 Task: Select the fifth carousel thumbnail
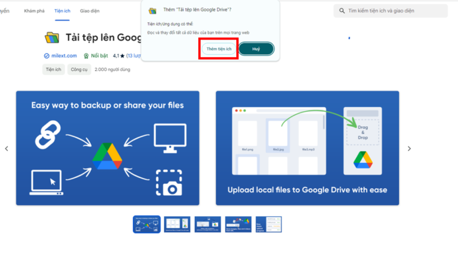coord(268,224)
